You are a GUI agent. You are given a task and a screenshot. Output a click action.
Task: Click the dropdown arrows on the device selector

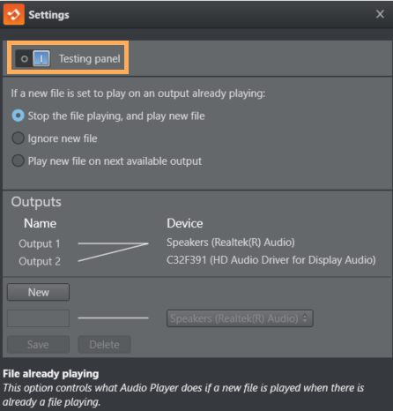pyautogui.click(x=305, y=318)
